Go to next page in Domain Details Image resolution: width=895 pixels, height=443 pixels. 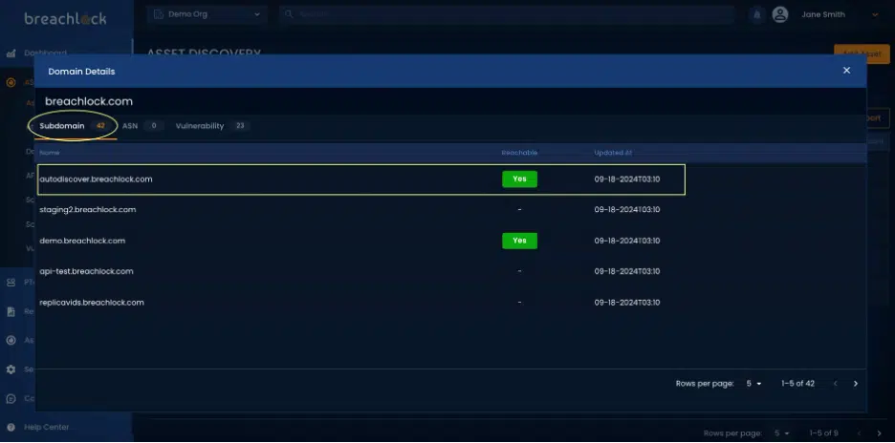(x=855, y=384)
